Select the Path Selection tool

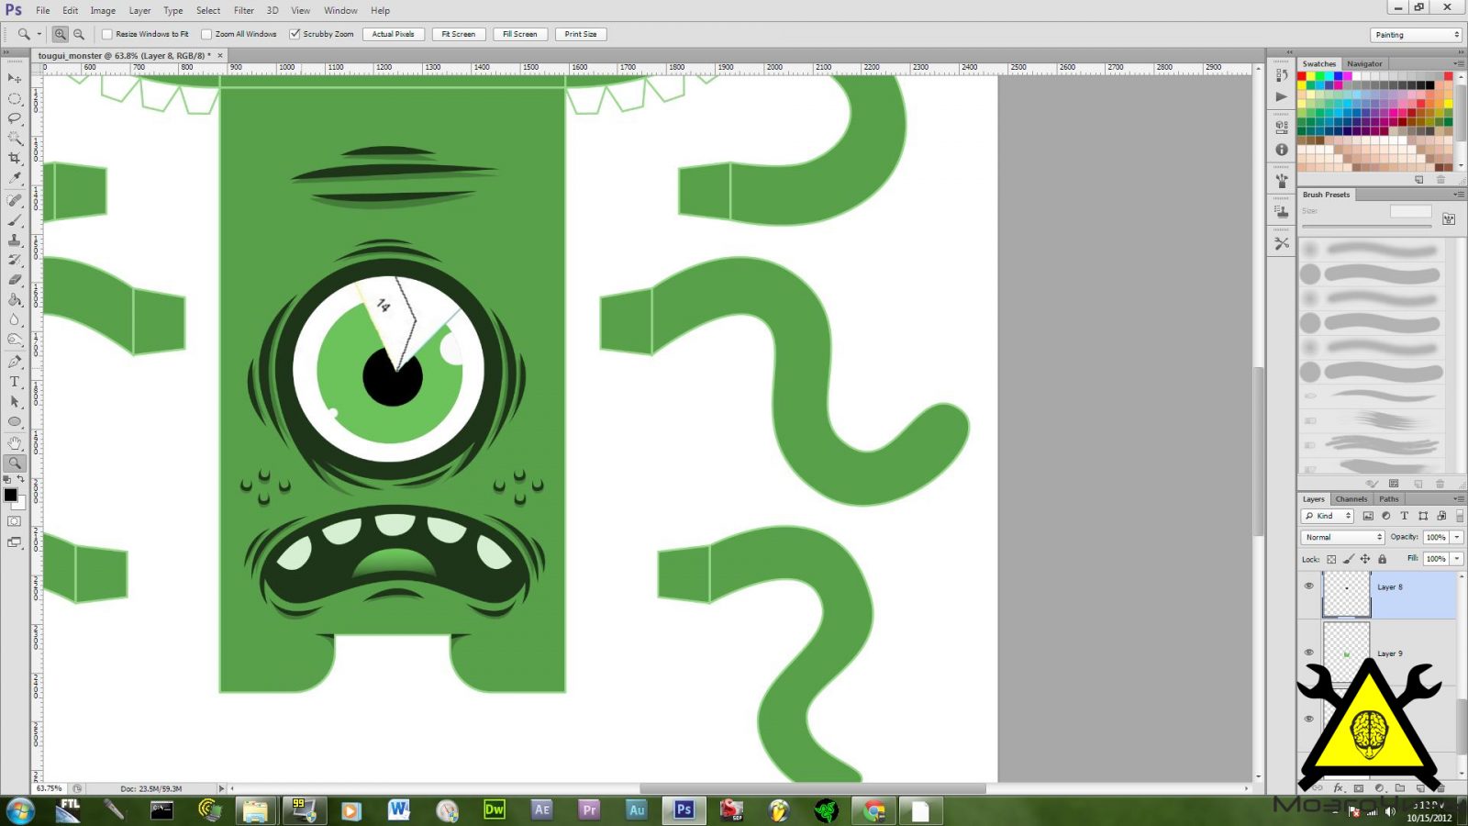[x=14, y=402]
